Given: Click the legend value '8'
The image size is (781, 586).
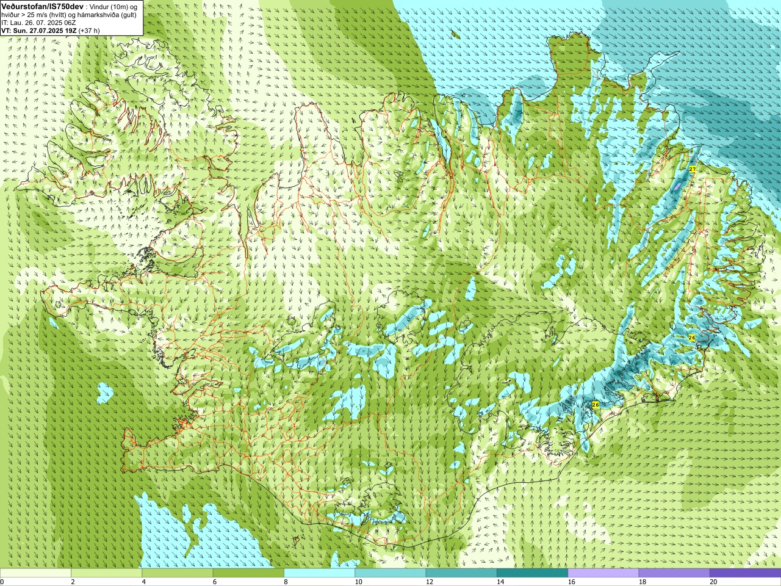Looking at the screenshot, I should pyautogui.click(x=286, y=582).
